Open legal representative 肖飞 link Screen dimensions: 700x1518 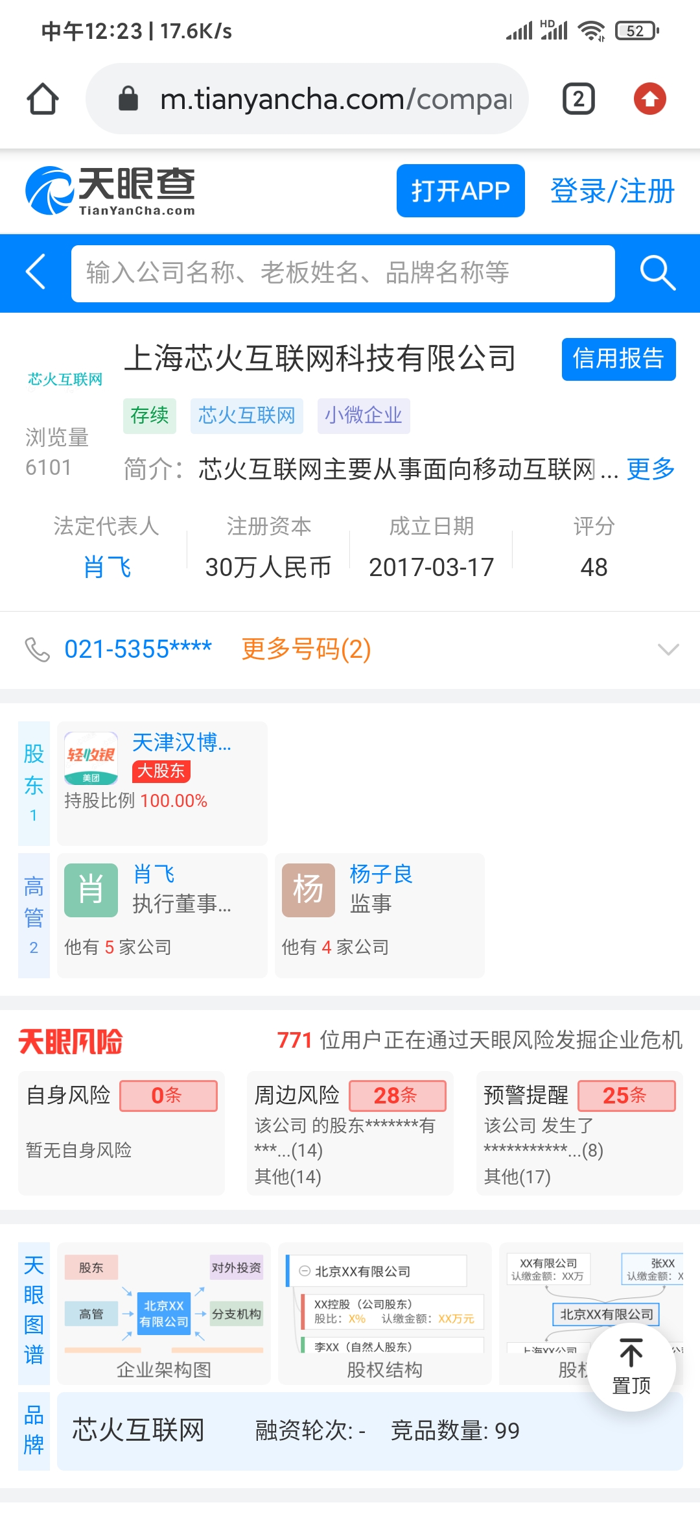tap(107, 567)
